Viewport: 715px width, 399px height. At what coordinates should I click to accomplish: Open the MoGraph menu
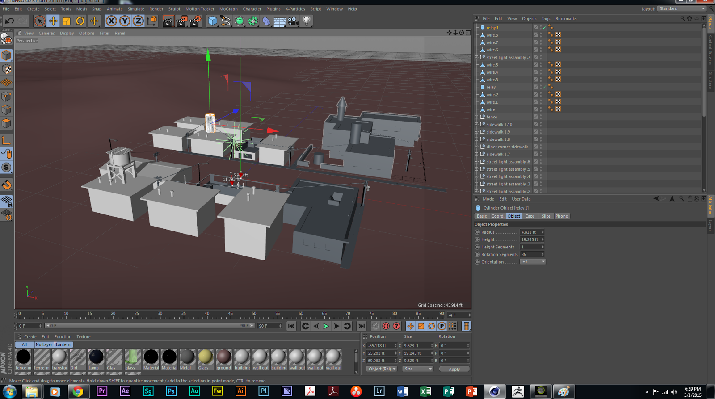(x=228, y=9)
